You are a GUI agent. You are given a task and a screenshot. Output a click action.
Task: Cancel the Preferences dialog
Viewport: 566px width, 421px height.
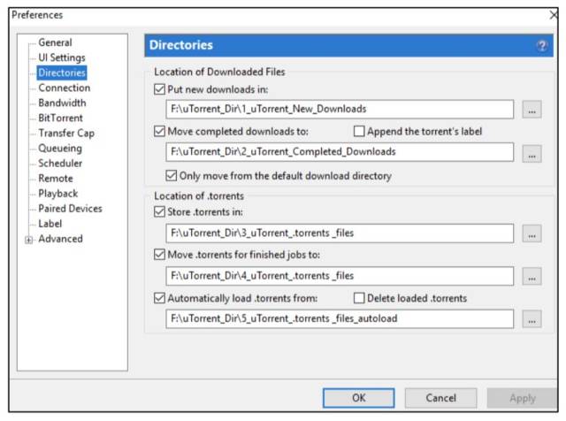coord(440,398)
